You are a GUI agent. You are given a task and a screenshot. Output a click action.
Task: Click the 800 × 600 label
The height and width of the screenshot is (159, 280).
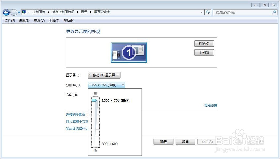coord(110,144)
